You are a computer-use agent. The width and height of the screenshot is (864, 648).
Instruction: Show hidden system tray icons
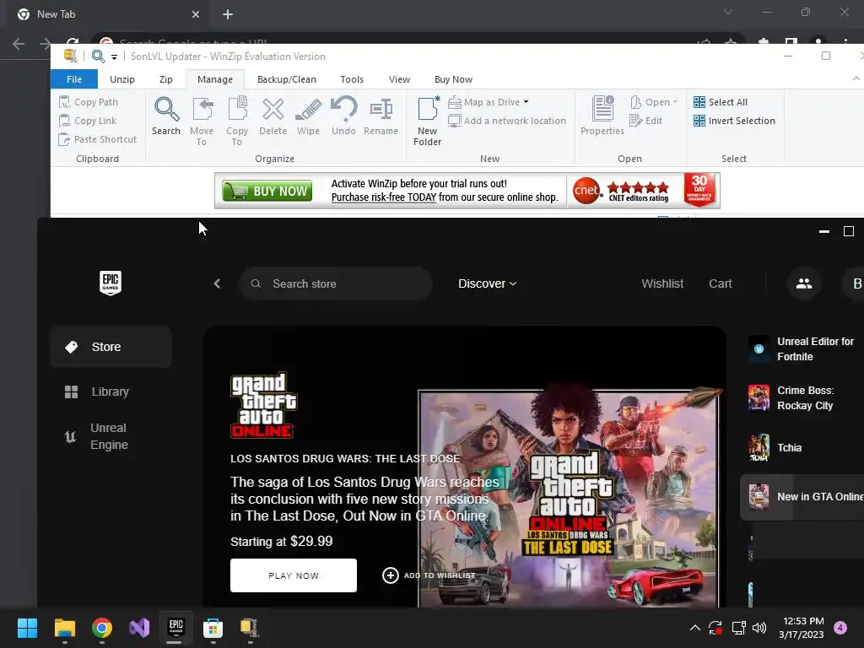point(695,628)
